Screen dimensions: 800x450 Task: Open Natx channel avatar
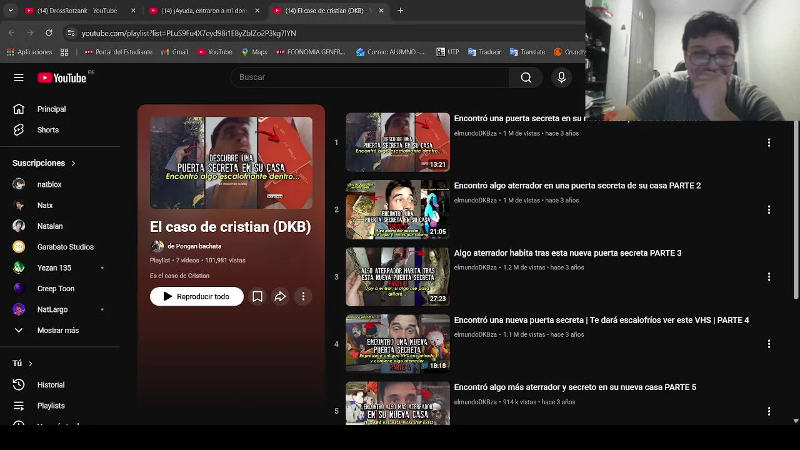pos(19,205)
